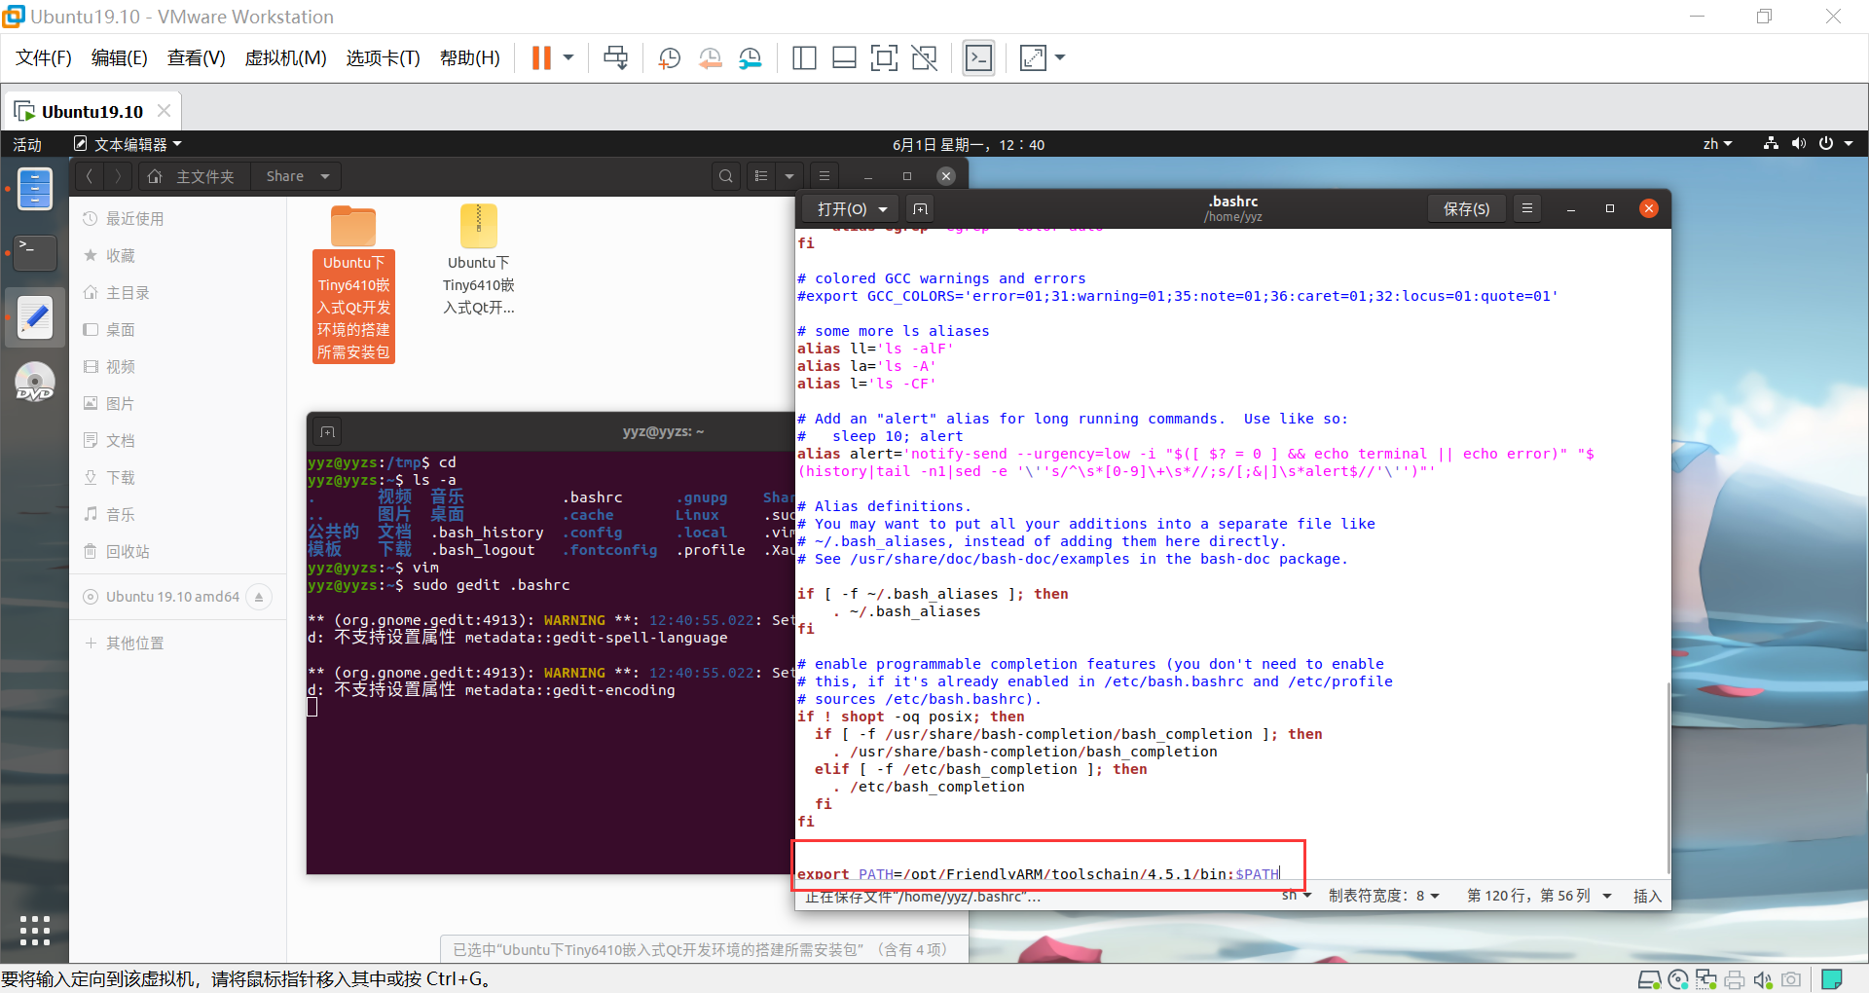Viewport: 1869px width, 993px height.
Task: Select the Tiny6410 Qt folder thumbnail
Action: 352,225
